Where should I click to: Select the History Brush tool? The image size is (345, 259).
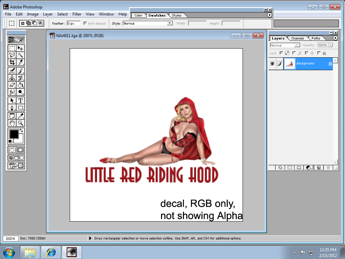pyautogui.click(x=20, y=78)
